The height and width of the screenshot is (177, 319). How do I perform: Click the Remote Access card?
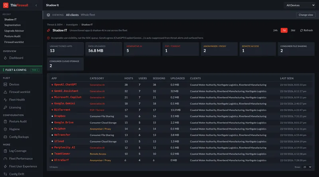[x=258, y=49]
